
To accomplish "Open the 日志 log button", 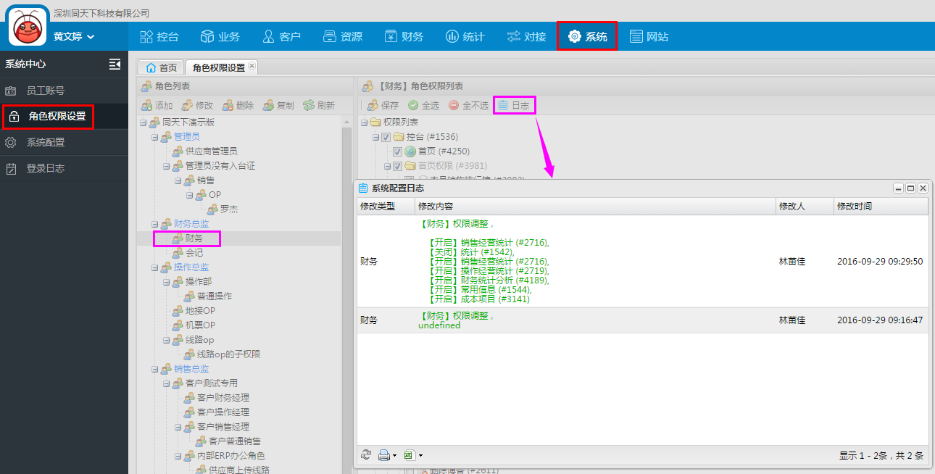I will click(x=515, y=105).
